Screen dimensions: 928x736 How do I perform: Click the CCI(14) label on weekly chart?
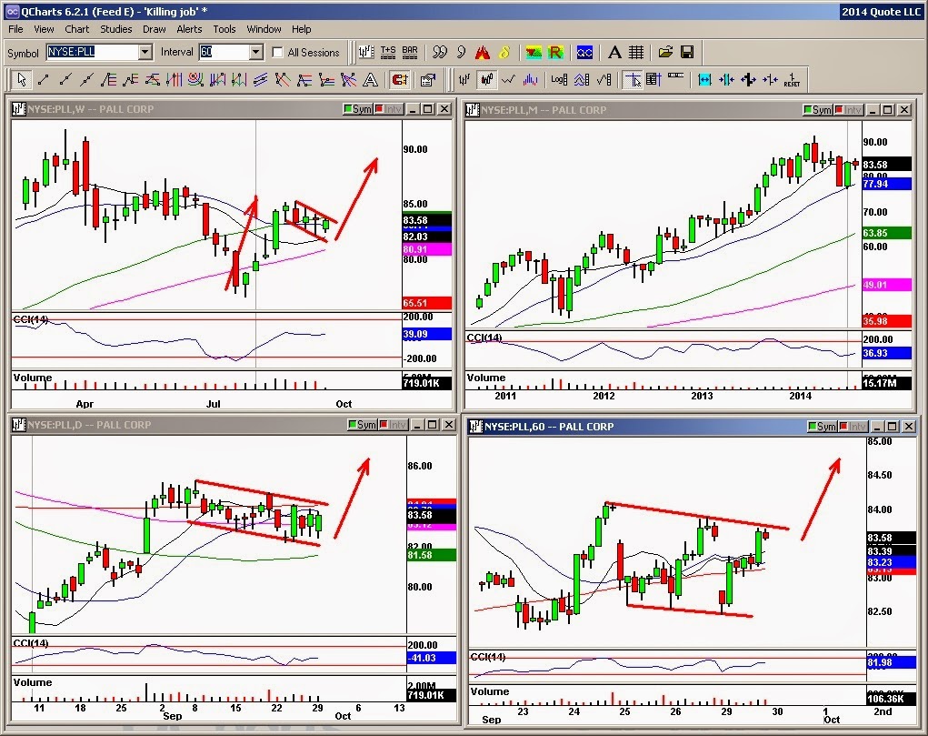tap(31, 319)
